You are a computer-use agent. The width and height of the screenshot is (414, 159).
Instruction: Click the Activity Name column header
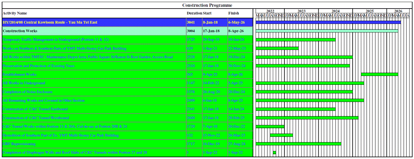tap(15, 13)
